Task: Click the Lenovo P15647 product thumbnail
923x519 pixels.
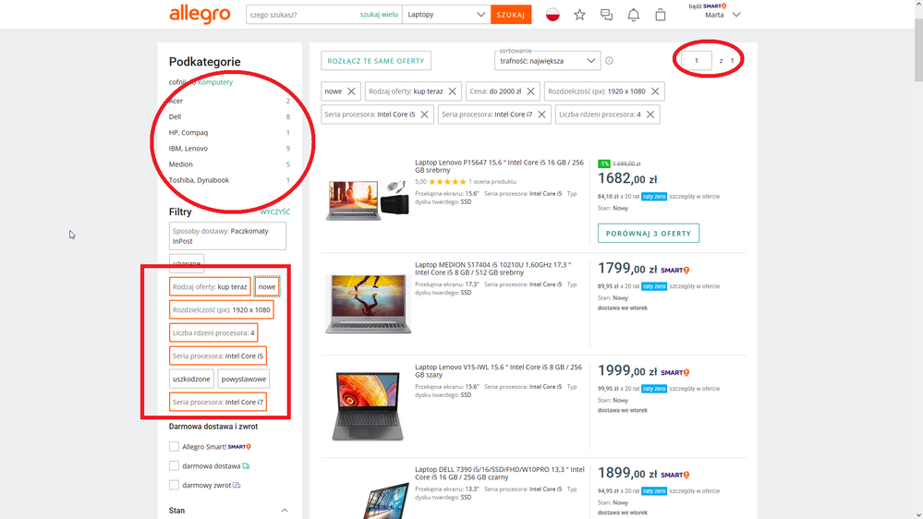Action: pyautogui.click(x=368, y=200)
